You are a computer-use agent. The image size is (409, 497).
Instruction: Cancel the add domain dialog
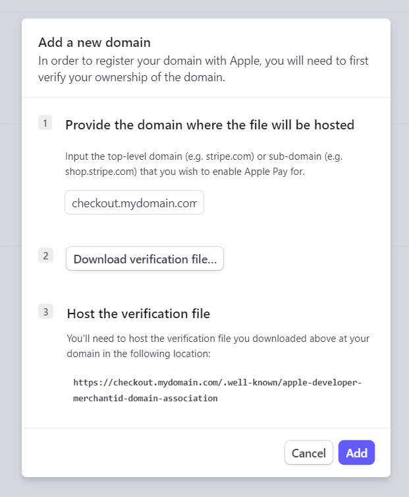[x=308, y=453]
